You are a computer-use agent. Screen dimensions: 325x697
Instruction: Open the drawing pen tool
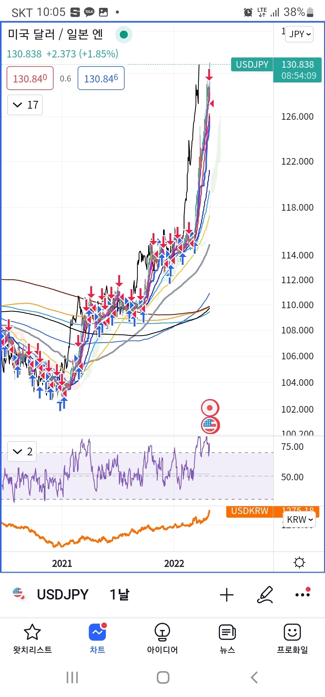point(265,595)
